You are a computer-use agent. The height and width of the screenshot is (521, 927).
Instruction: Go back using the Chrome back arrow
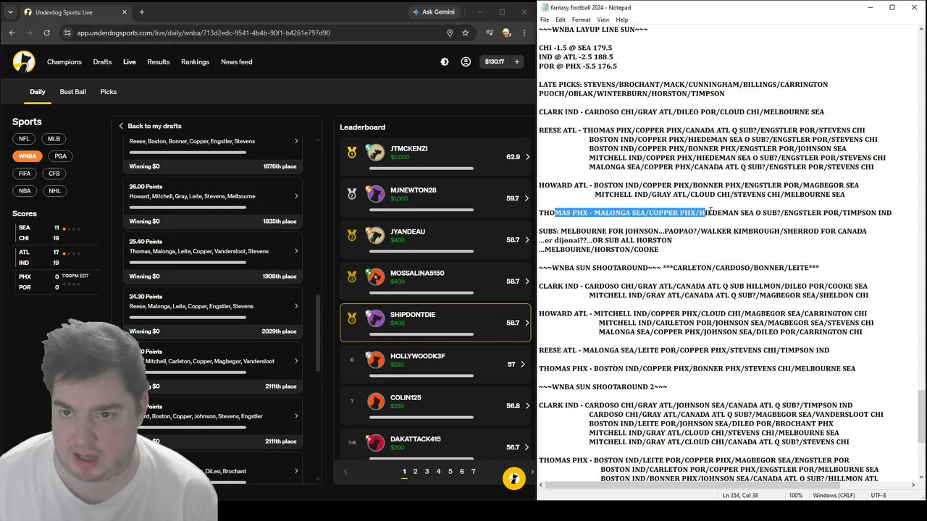pos(12,33)
